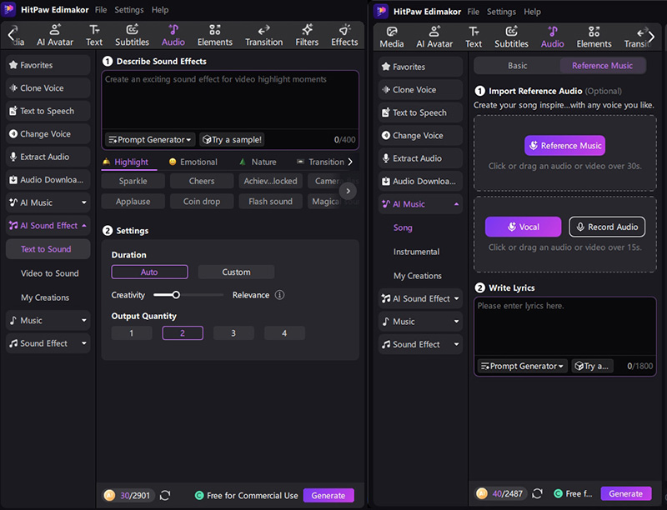Click HitPaw Edimakor logo in left window

(x=8, y=9)
